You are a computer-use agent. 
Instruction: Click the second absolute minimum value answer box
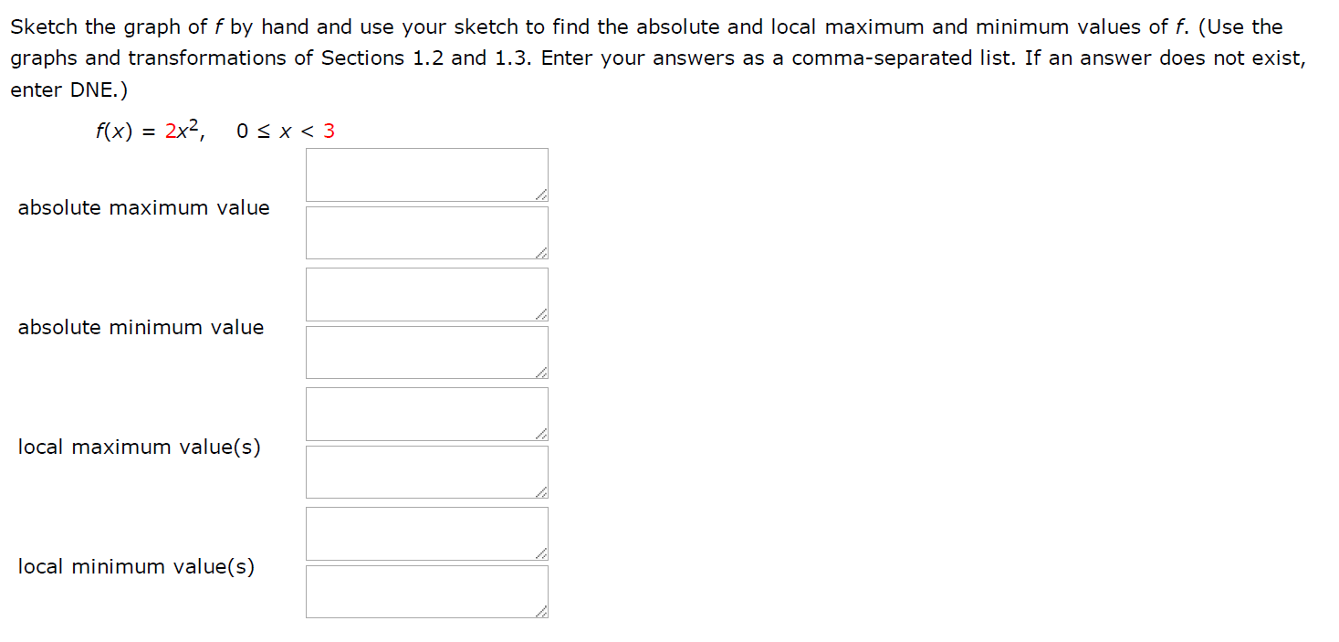click(426, 351)
